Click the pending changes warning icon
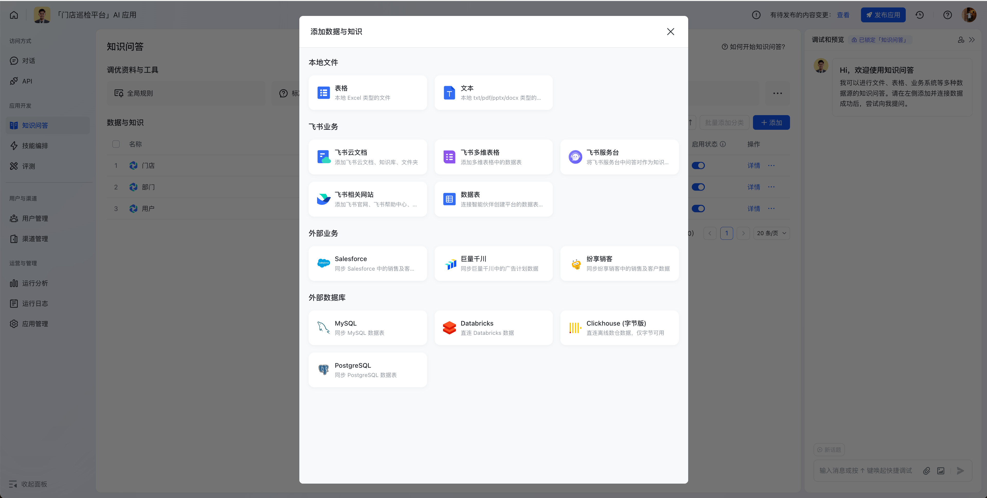 [756, 15]
